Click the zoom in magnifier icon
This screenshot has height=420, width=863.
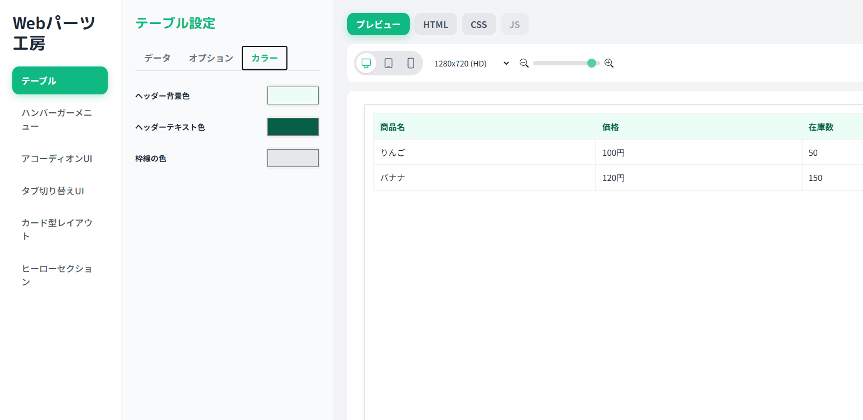[609, 63]
